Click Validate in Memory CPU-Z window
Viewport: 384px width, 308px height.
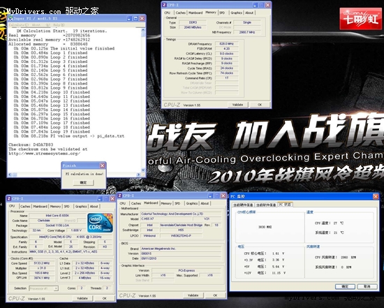[x=237, y=105]
